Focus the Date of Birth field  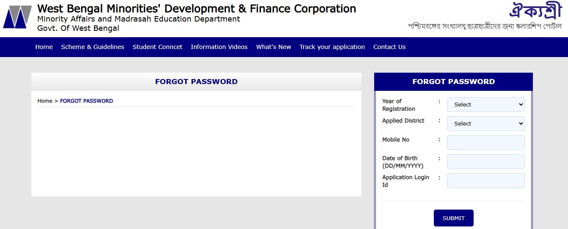[x=485, y=161]
